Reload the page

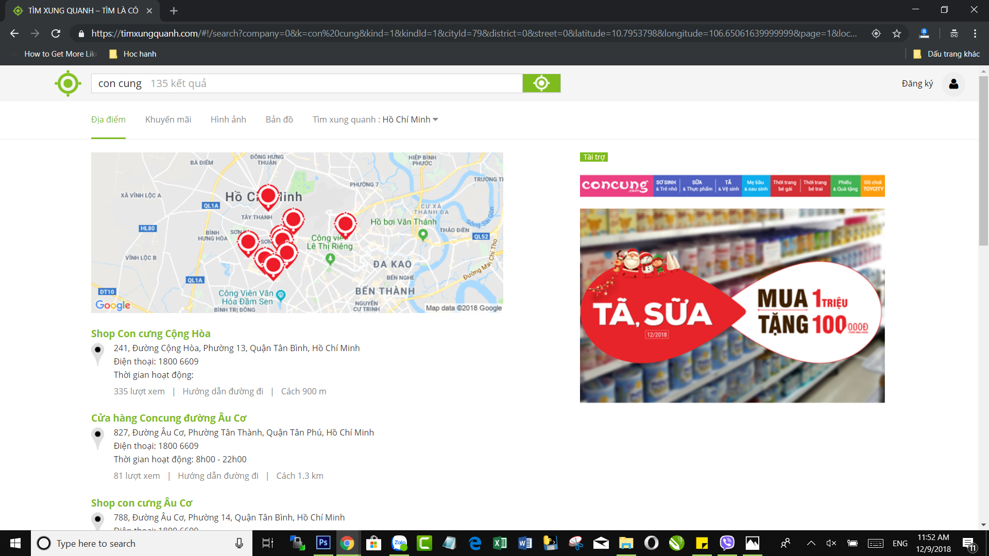(56, 33)
